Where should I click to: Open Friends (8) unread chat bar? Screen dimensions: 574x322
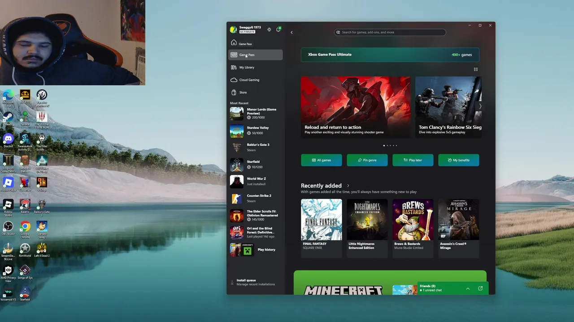452,288
